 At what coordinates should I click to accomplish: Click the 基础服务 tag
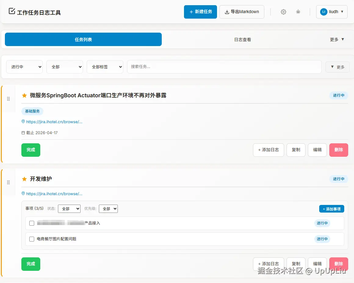[32, 111]
